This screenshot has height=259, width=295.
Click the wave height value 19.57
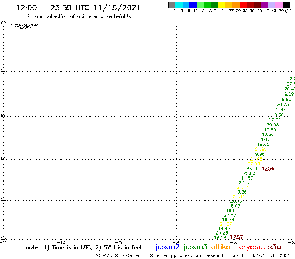(x=247, y=178)
